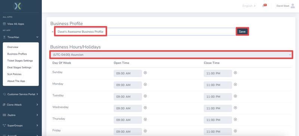Click the business profile name field
The height and width of the screenshot is (136, 299).
point(146,32)
